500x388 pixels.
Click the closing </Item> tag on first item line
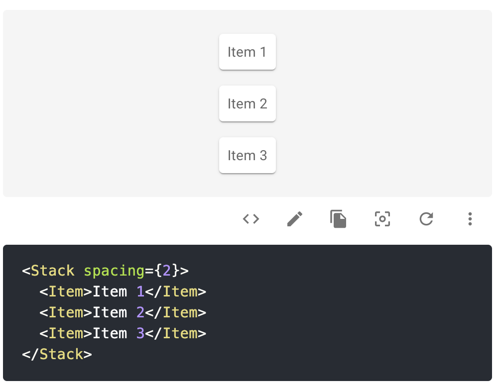click(x=175, y=291)
